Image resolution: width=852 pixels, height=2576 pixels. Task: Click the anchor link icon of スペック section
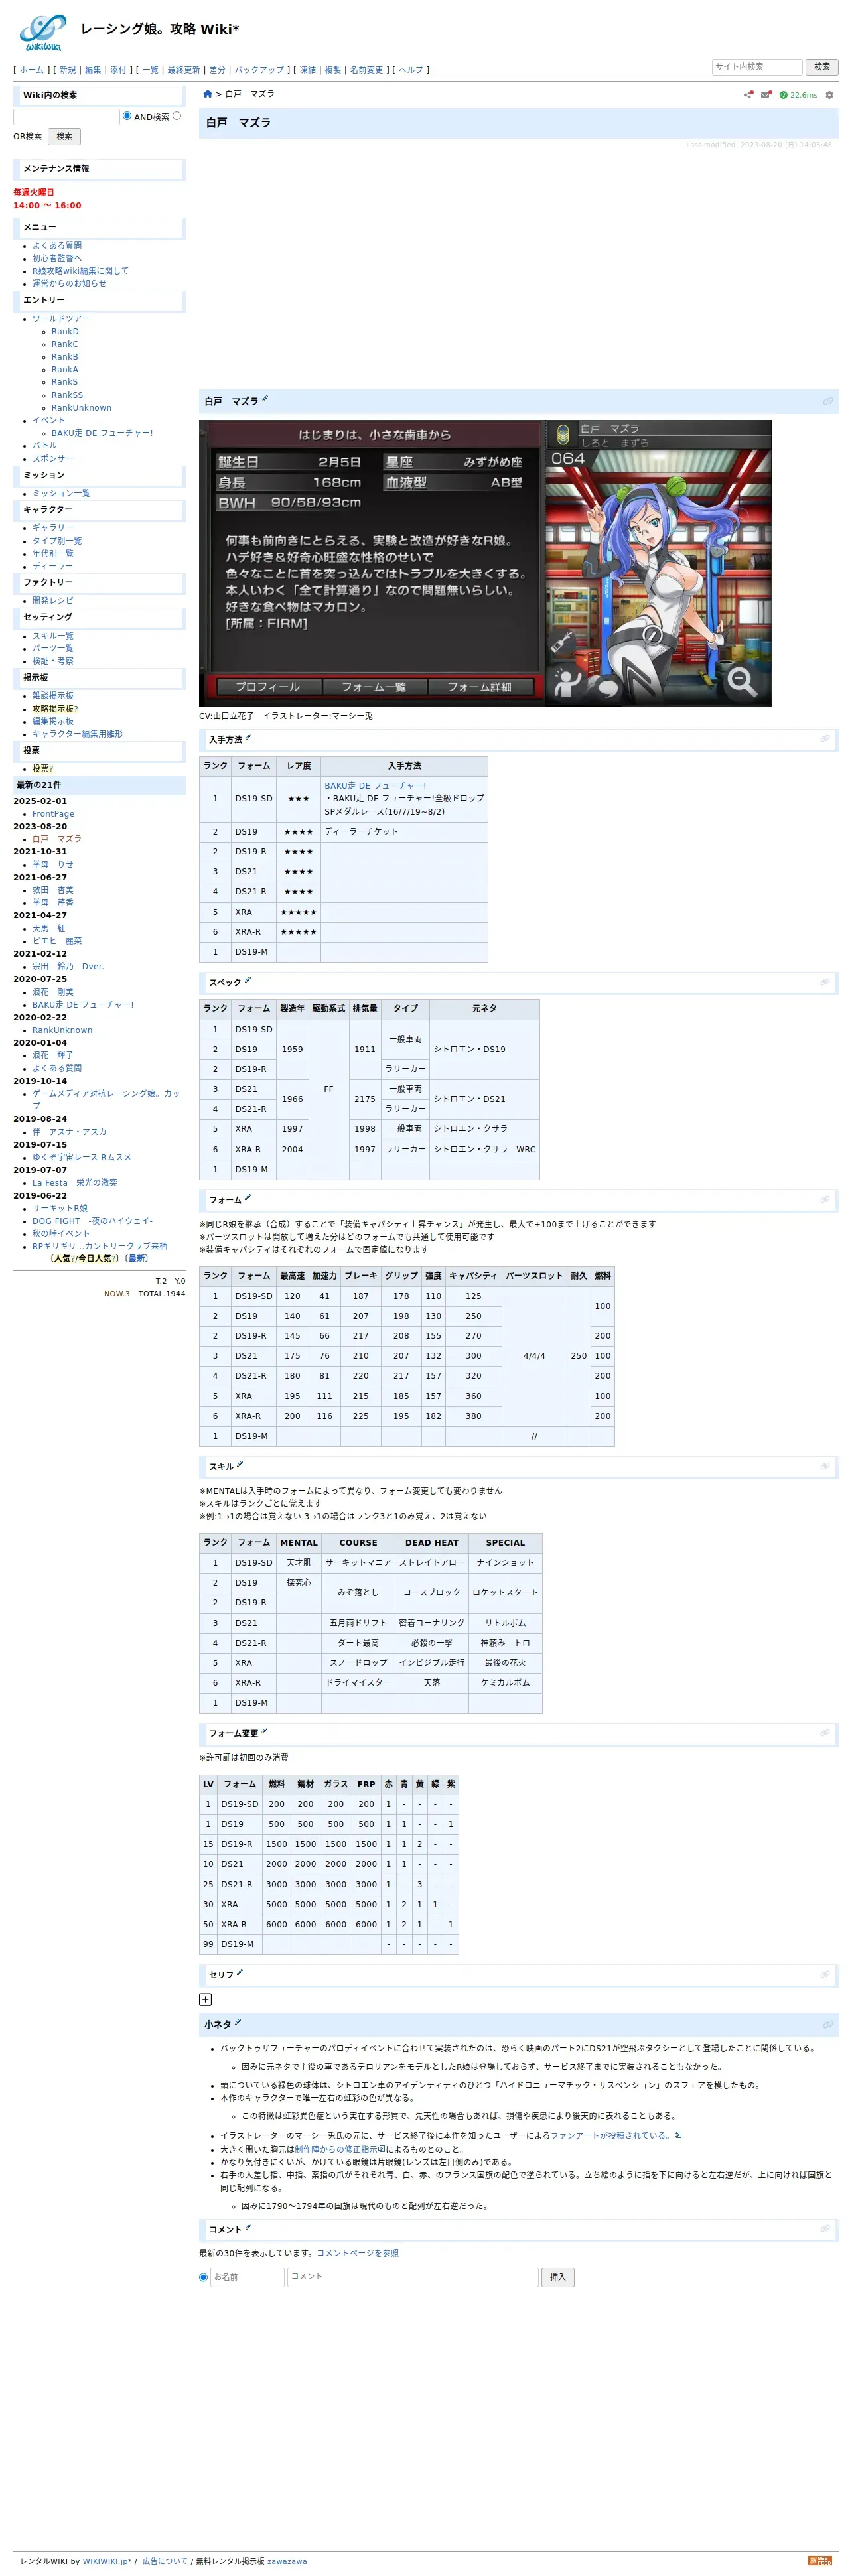tap(825, 982)
